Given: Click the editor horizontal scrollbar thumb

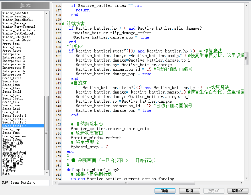Looking at the screenshot, I should [126, 183].
